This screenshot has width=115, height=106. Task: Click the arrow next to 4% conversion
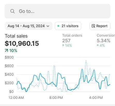tap(98, 45)
